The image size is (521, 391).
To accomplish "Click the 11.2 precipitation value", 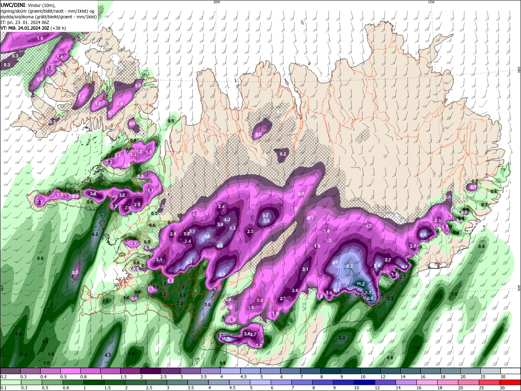I will coord(361,284).
